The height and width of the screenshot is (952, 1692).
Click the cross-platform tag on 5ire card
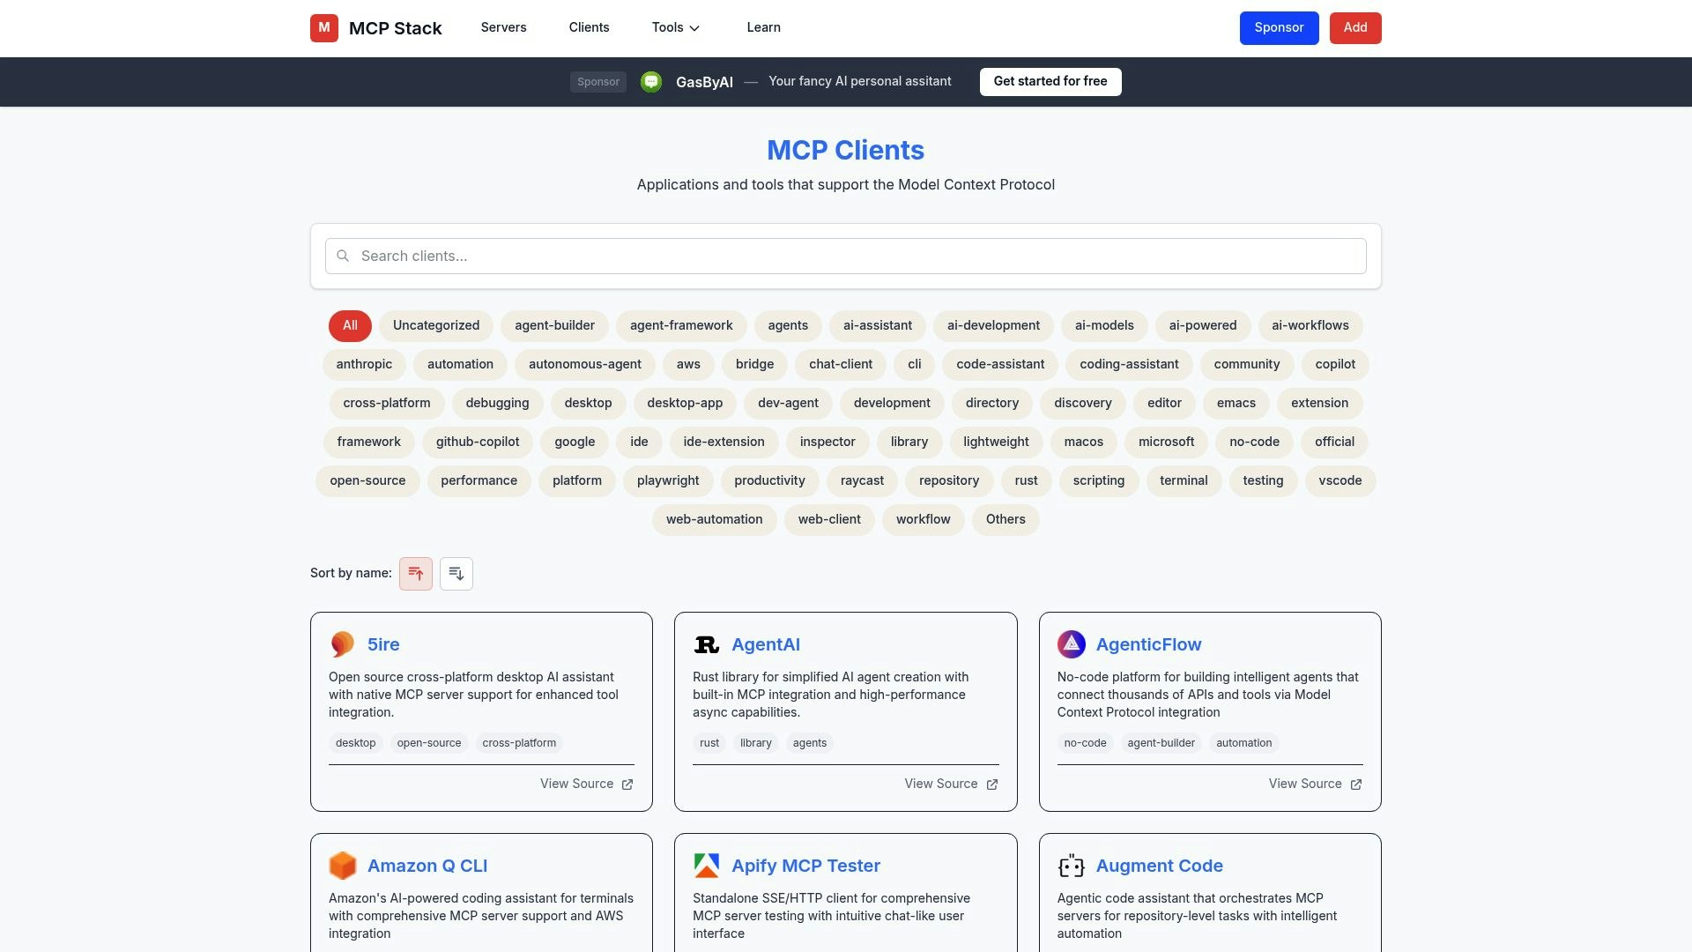(519, 743)
